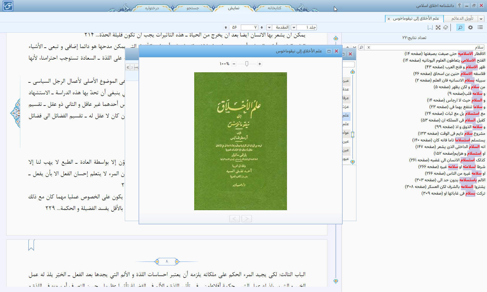
Task: Open result سبيله بسلام الانسانيه فان العلم
Action: [x=450, y=80]
